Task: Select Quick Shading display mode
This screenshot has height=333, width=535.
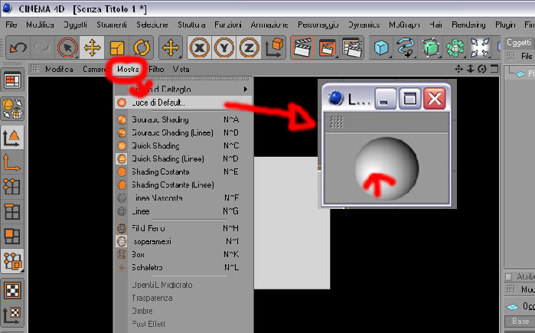Action: tap(184, 145)
